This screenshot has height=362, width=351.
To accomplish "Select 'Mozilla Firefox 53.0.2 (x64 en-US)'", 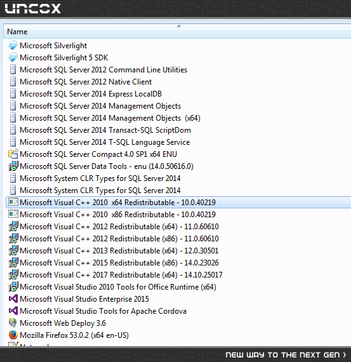I will click(x=74, y=335).
